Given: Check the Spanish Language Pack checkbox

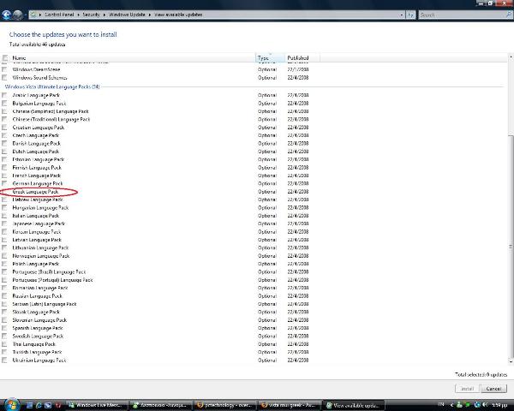Looking at the screenshot, I should [x=4, y=328].
